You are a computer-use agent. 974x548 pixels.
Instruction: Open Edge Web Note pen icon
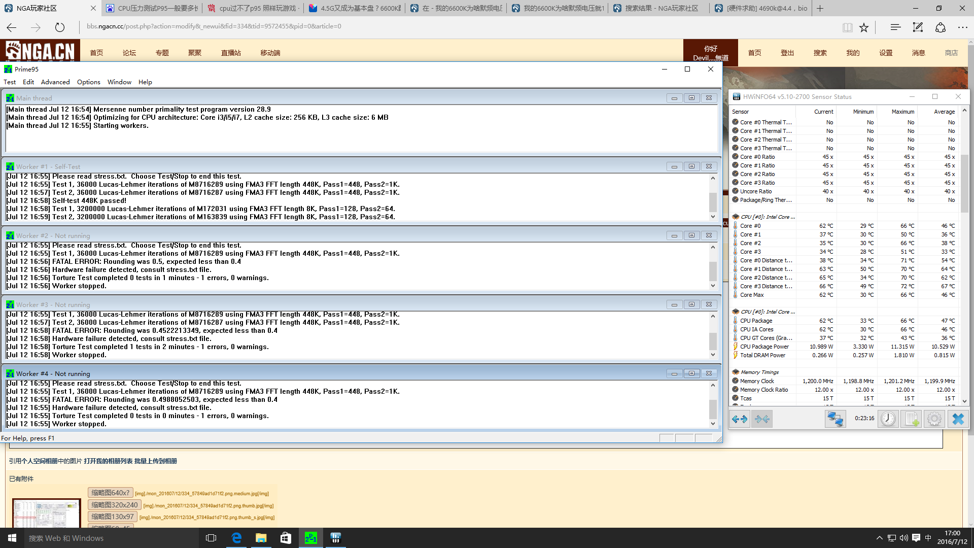[918, 27]
